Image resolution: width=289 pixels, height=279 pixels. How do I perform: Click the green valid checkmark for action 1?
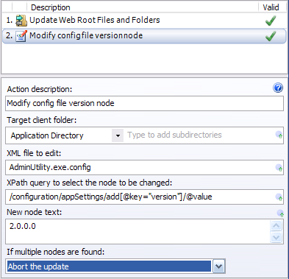pos(271,21)
